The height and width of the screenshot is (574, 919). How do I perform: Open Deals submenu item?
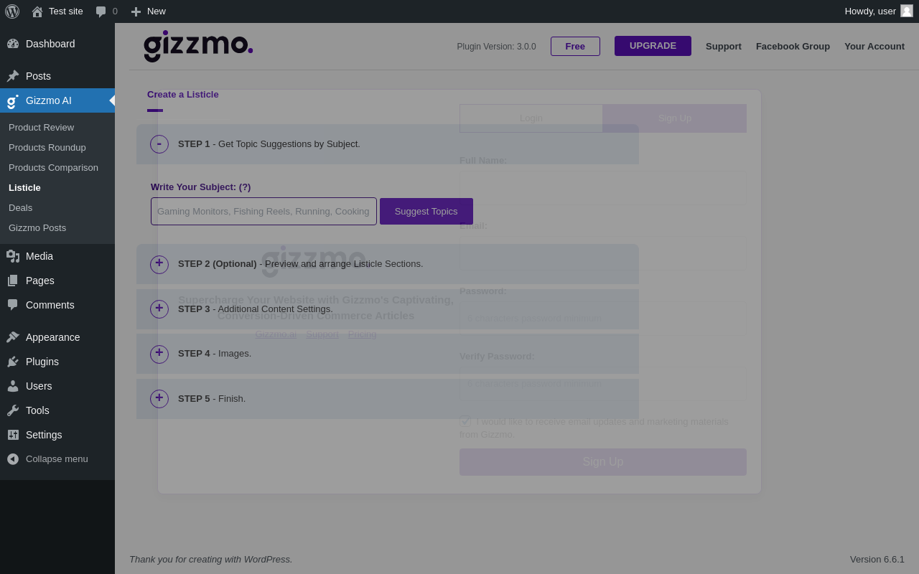20,207
